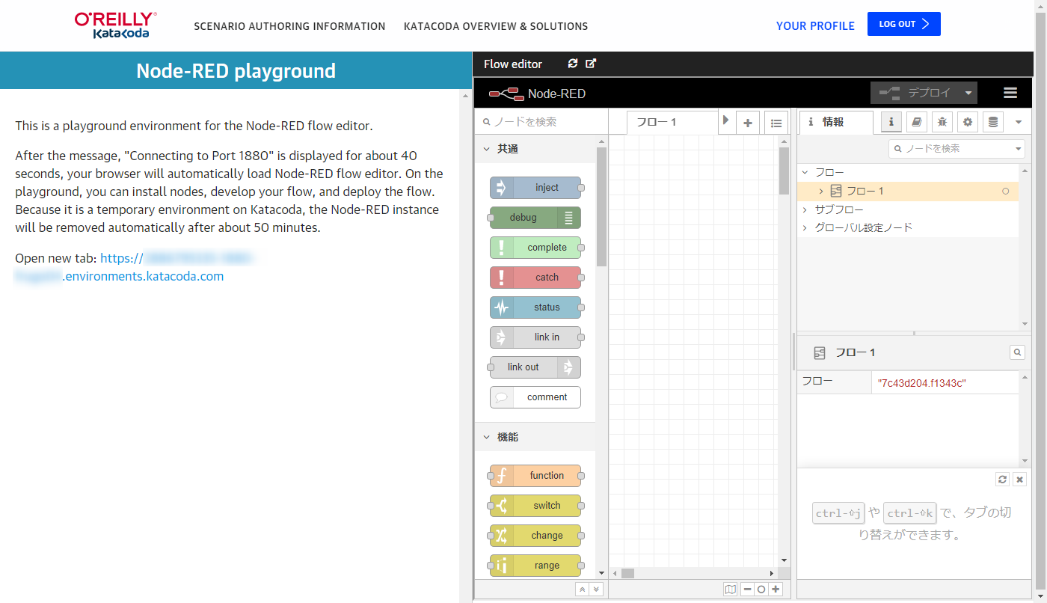
Task: Select the function node in palette
Action: click(x=535, y=476)
